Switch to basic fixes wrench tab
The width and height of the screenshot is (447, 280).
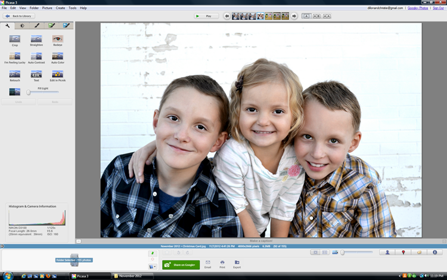click(x=7, y=26)
